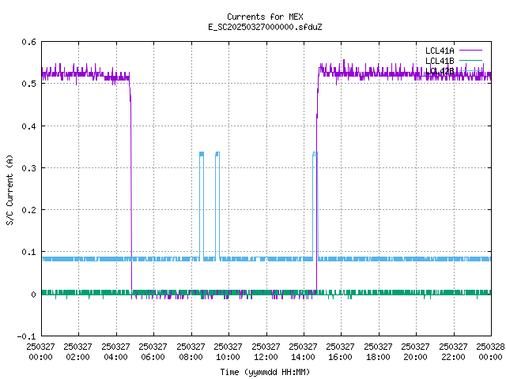The width and height of the screenshot is (506, 379).
Task: Click the y-axis tick value 0.4
Action: click(28, 126)
